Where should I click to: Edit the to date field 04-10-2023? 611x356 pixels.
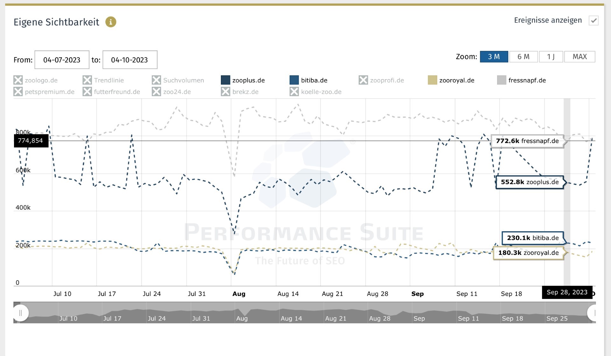(x=130, y=60)
